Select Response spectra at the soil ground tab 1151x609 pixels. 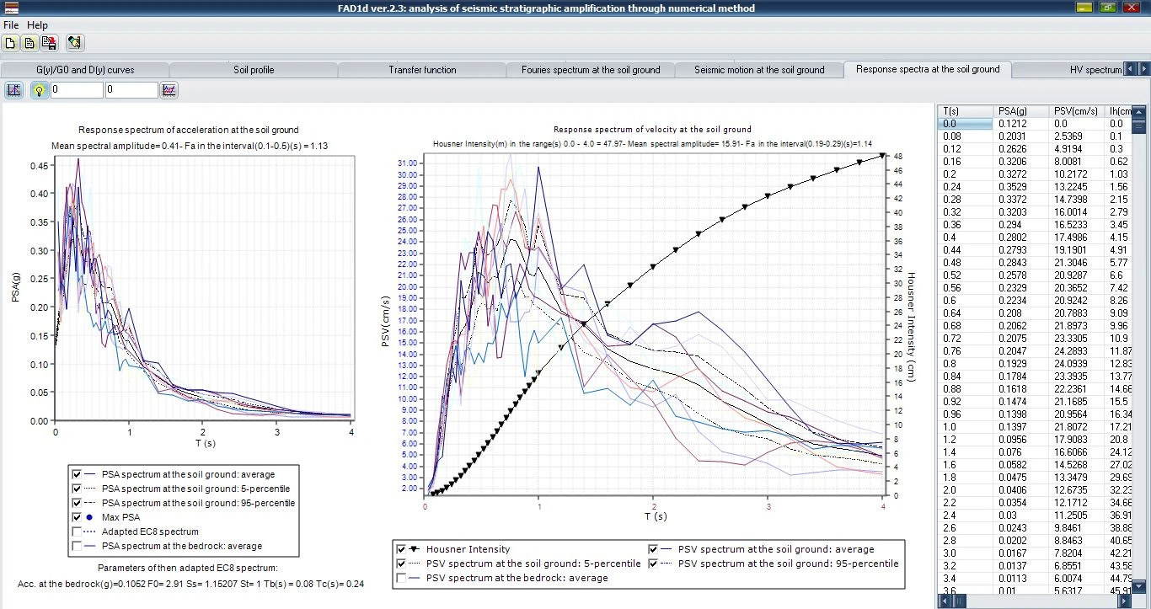(x=928, y=69)
